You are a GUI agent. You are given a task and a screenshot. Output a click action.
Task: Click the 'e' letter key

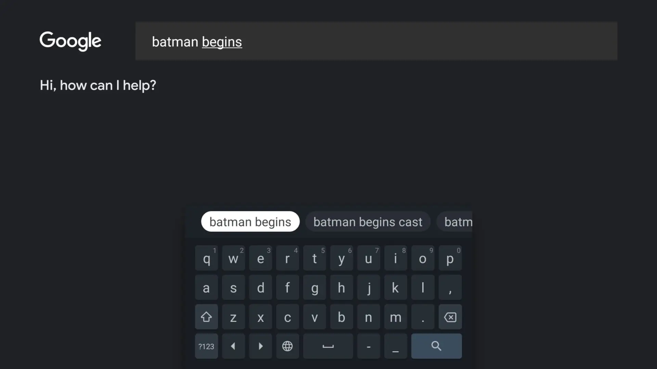point(260,259)
